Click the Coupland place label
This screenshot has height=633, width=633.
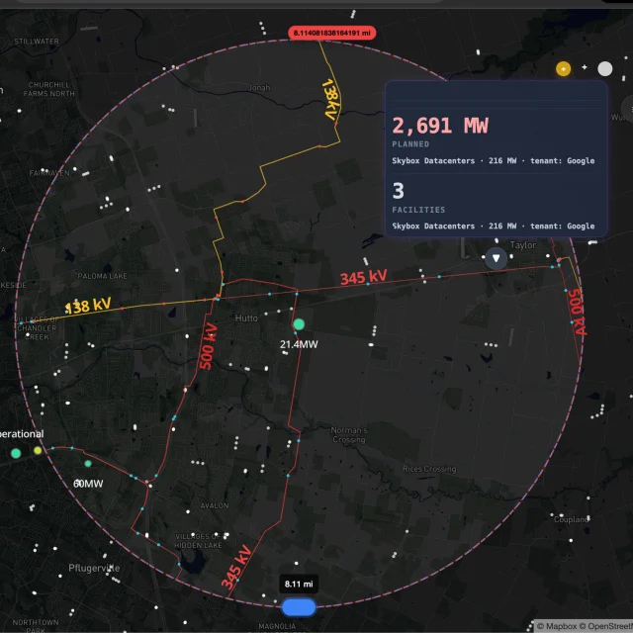571,519
